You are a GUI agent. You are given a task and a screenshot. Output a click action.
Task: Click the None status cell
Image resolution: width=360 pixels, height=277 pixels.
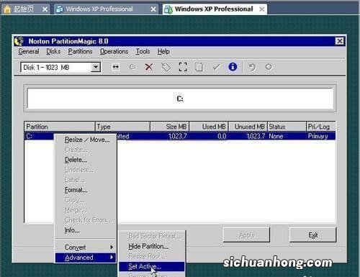(276, 136)
